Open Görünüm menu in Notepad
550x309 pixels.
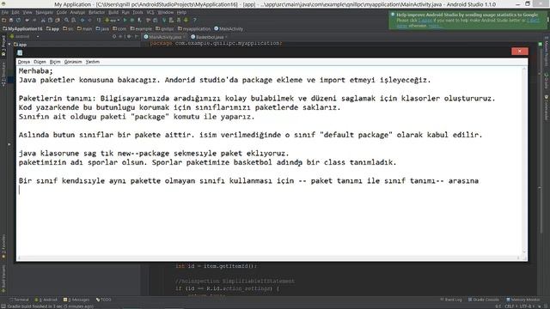click(73, 62)
